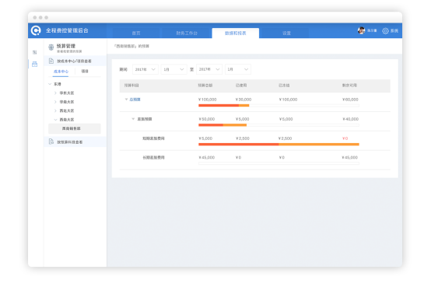Collapse the 总预算 row triangle
Screen dimensions: 431x287
126,100
